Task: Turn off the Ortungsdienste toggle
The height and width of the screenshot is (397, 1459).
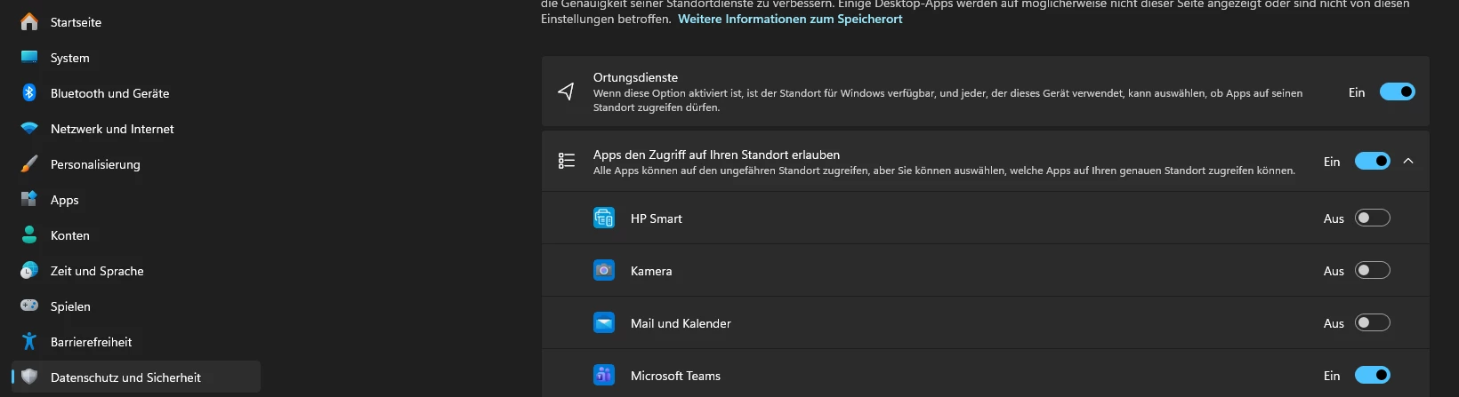Action: point(1397,91)
